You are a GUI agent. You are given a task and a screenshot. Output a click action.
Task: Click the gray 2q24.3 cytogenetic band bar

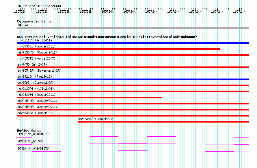click(133, 28)
